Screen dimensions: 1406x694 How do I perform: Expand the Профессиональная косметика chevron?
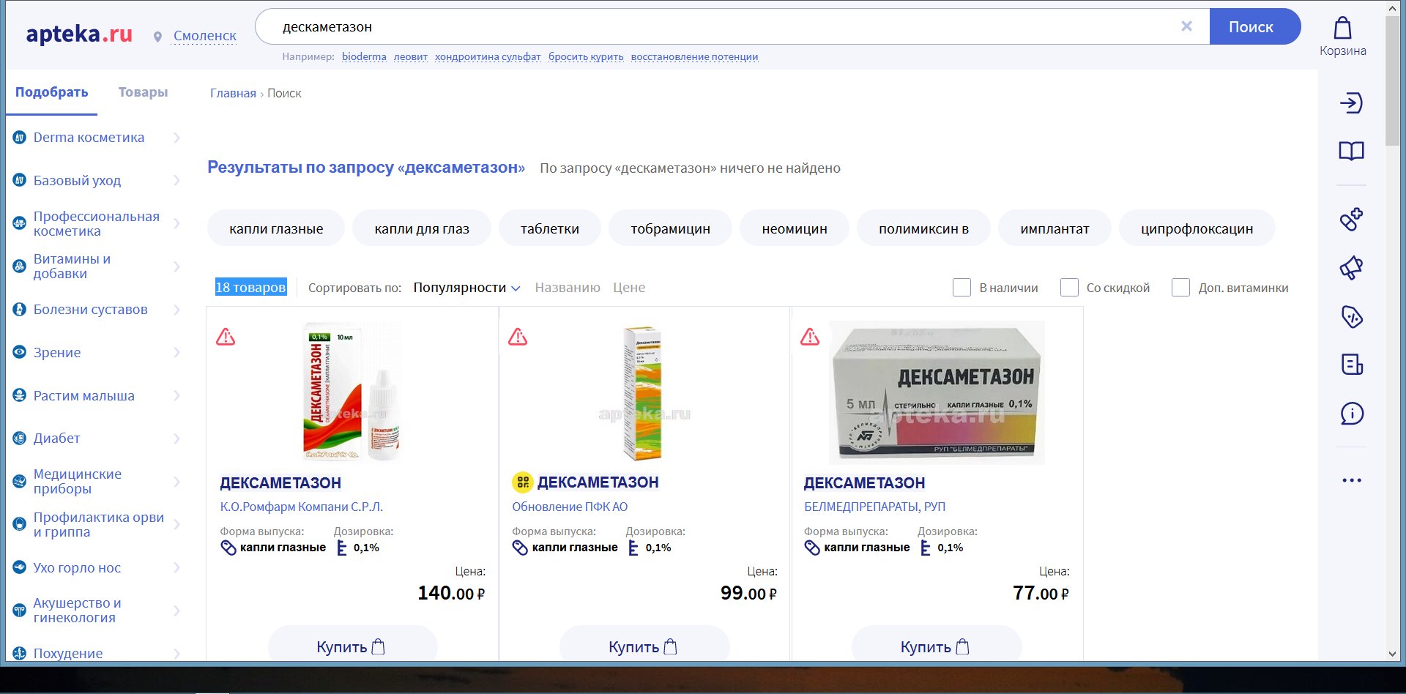(x=176, y=223)
